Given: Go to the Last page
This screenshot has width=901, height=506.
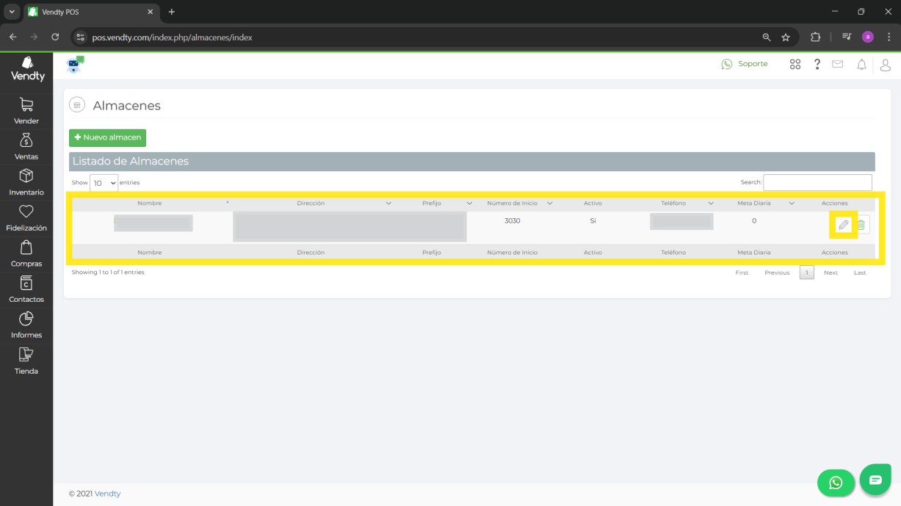Looking at the screenshot, I should point(860,272).
